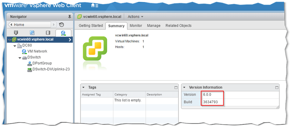Select VM Network in the tree
Image resolution: width=290 pixels, height=128 pixels.
pyautogui.click(x=37, y=51)
